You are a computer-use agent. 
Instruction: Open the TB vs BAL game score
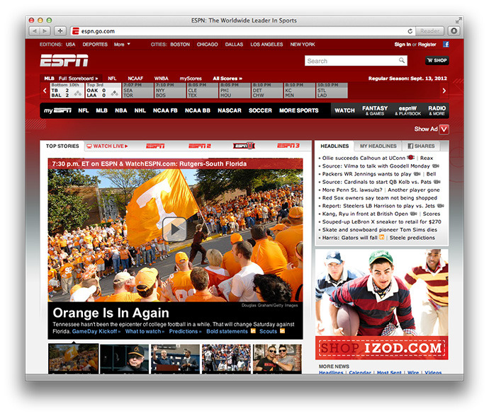pyautogui.click(x=67, y=91)
